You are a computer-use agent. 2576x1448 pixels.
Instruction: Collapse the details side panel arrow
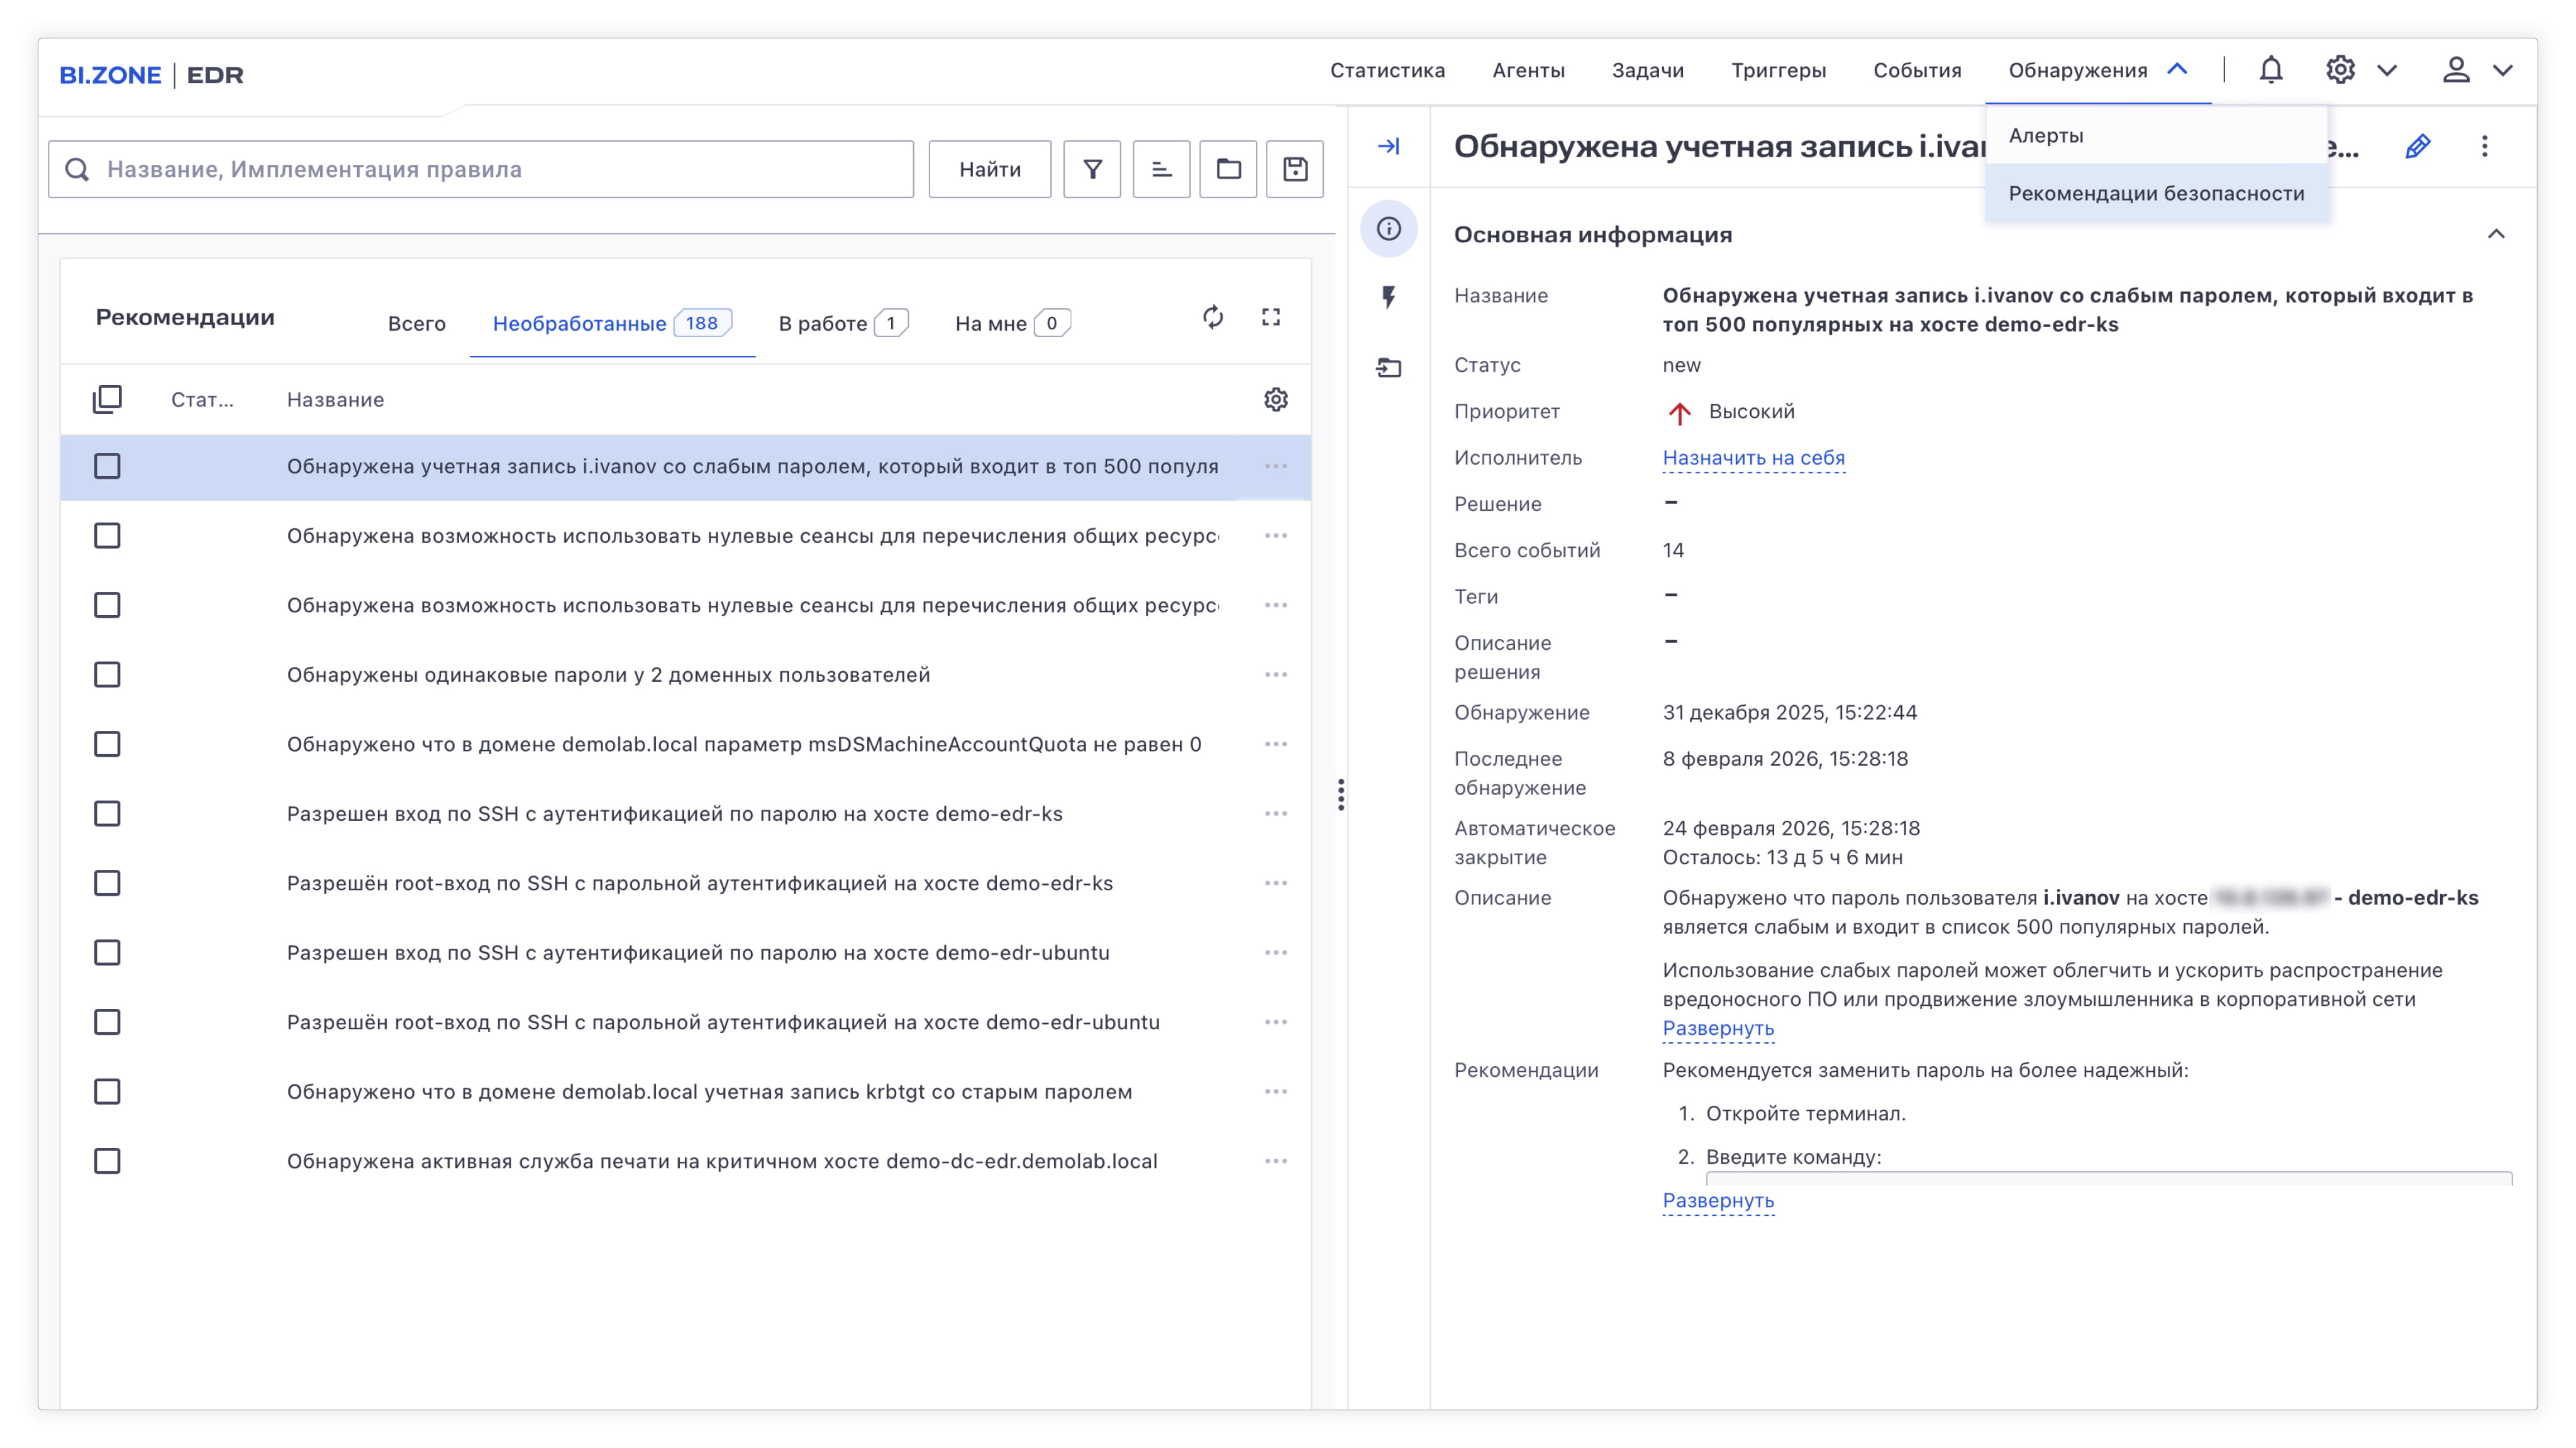pos(1388,147)
